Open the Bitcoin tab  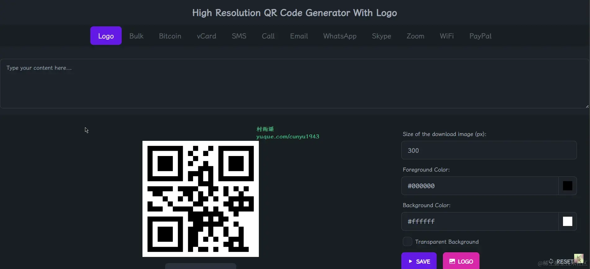coord(170,36)
